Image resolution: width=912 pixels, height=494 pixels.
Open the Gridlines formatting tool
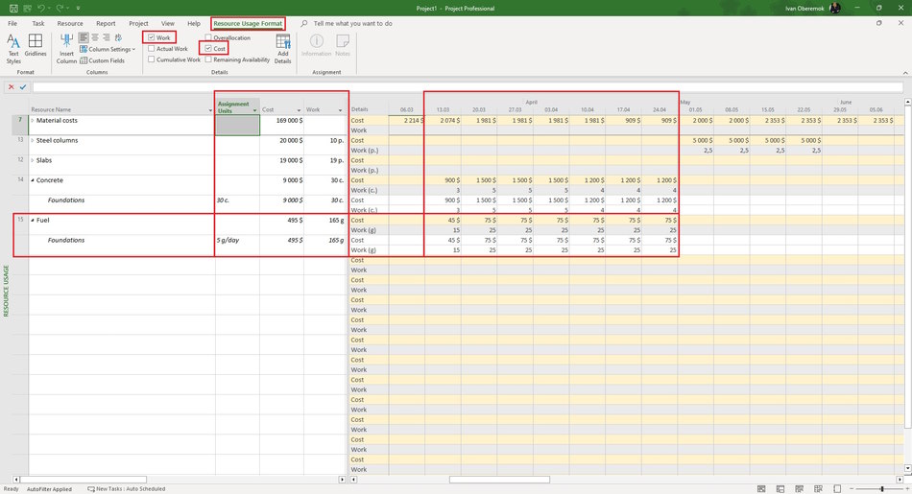36,45
